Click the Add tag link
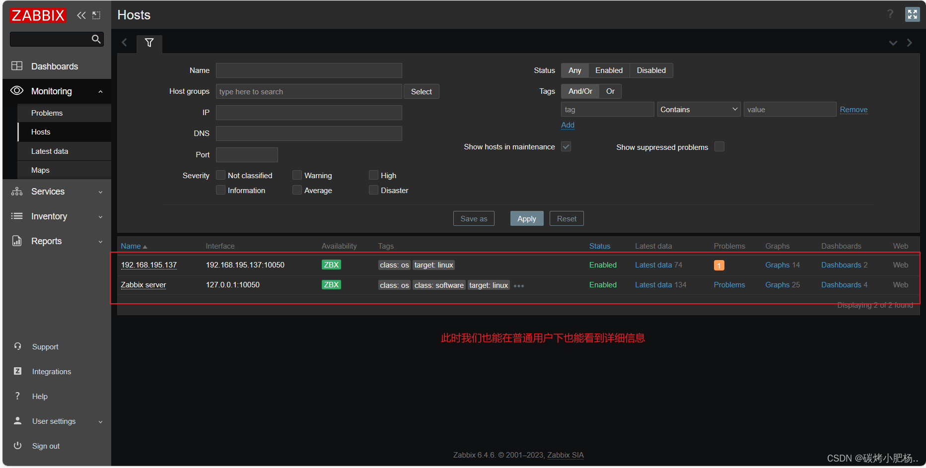The height and width of the screenshot is (468, 926). click(x=568, y=125)
